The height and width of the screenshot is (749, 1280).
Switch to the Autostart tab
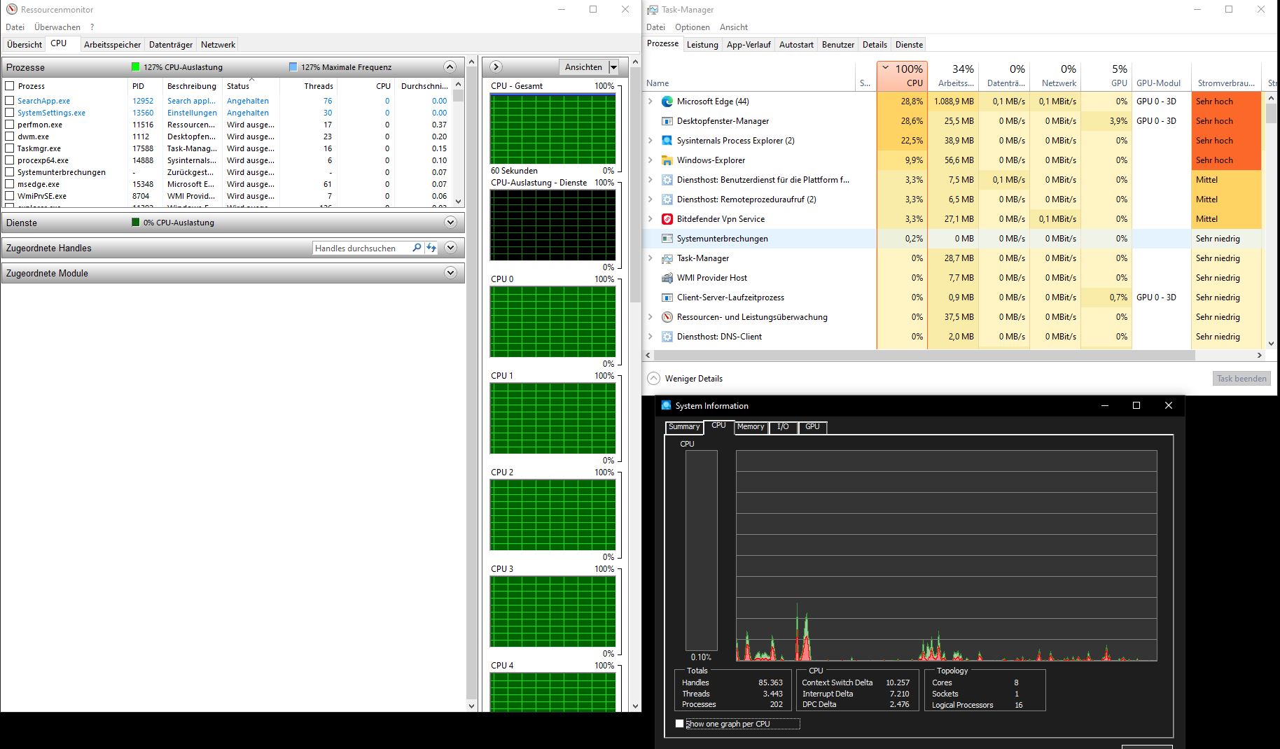(796, 45)
